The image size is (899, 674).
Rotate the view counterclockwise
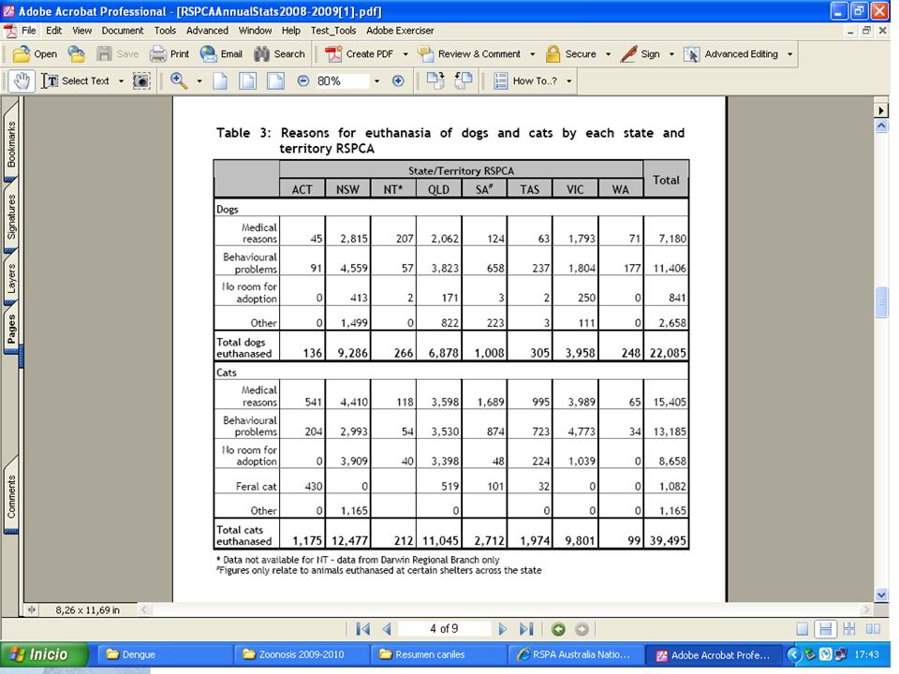pos(463,81)
